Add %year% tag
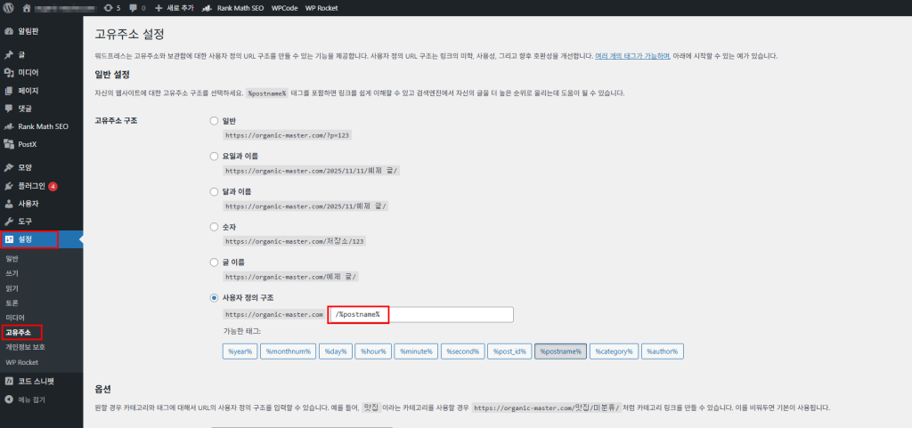 coord(240,351)
